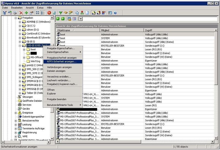Screen dimensions: 220x150
Task: Open the Benutzerdefinierte Tools submenu
Action: tap(63, 105)
